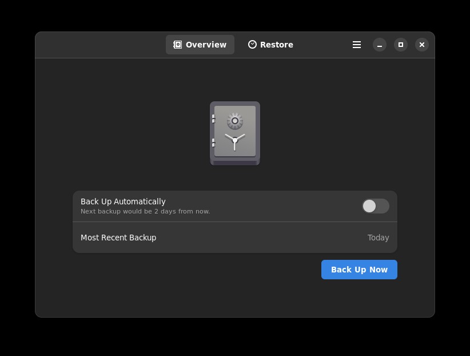Click the 'Next backup would be 2 days' subtitle
This screenshot has width=470, height=356.
145,211
